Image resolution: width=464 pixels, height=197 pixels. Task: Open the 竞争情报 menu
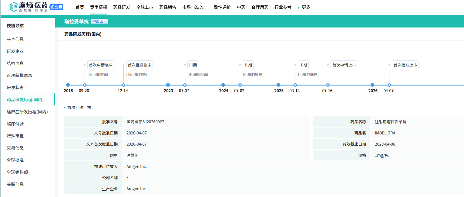99,7
